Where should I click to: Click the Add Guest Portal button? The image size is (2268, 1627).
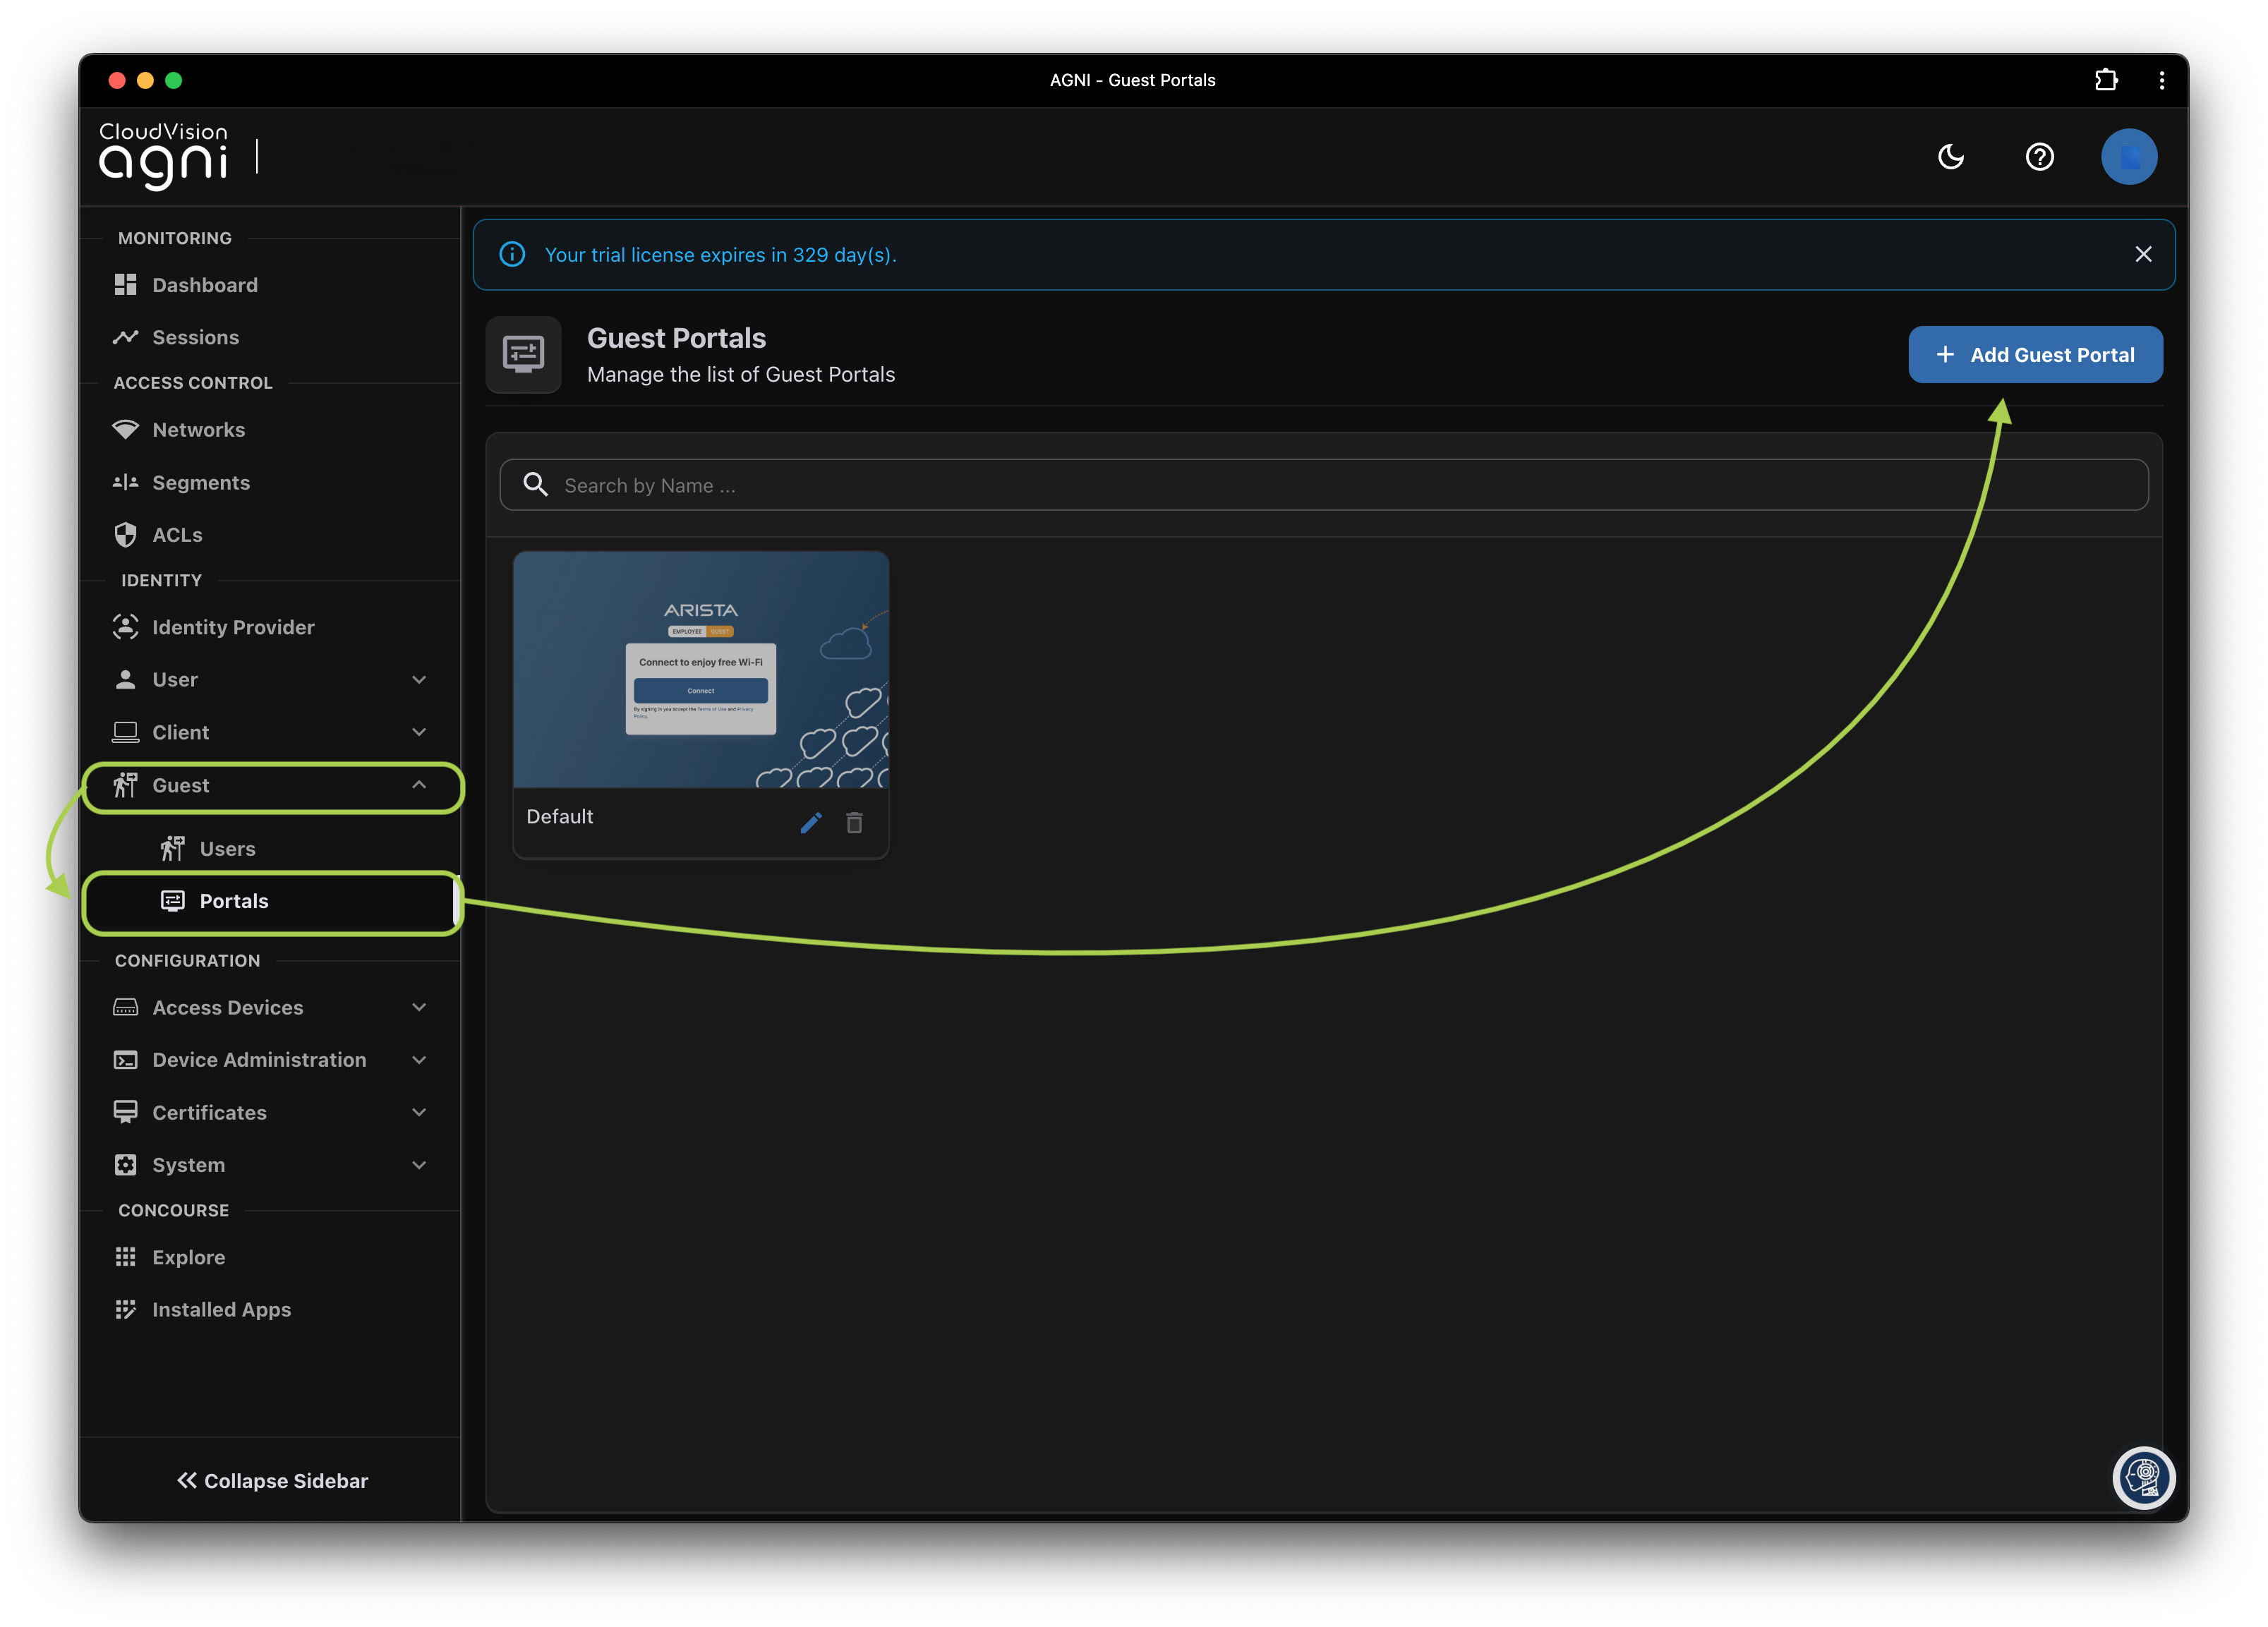coord(2035,355)
